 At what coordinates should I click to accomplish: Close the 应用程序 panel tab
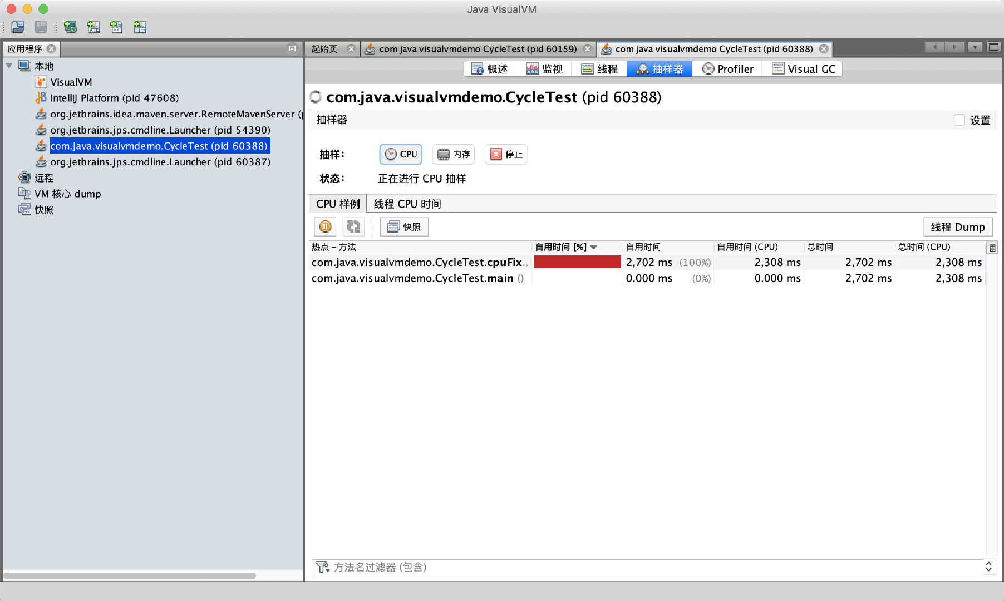[x=51, y=49]
